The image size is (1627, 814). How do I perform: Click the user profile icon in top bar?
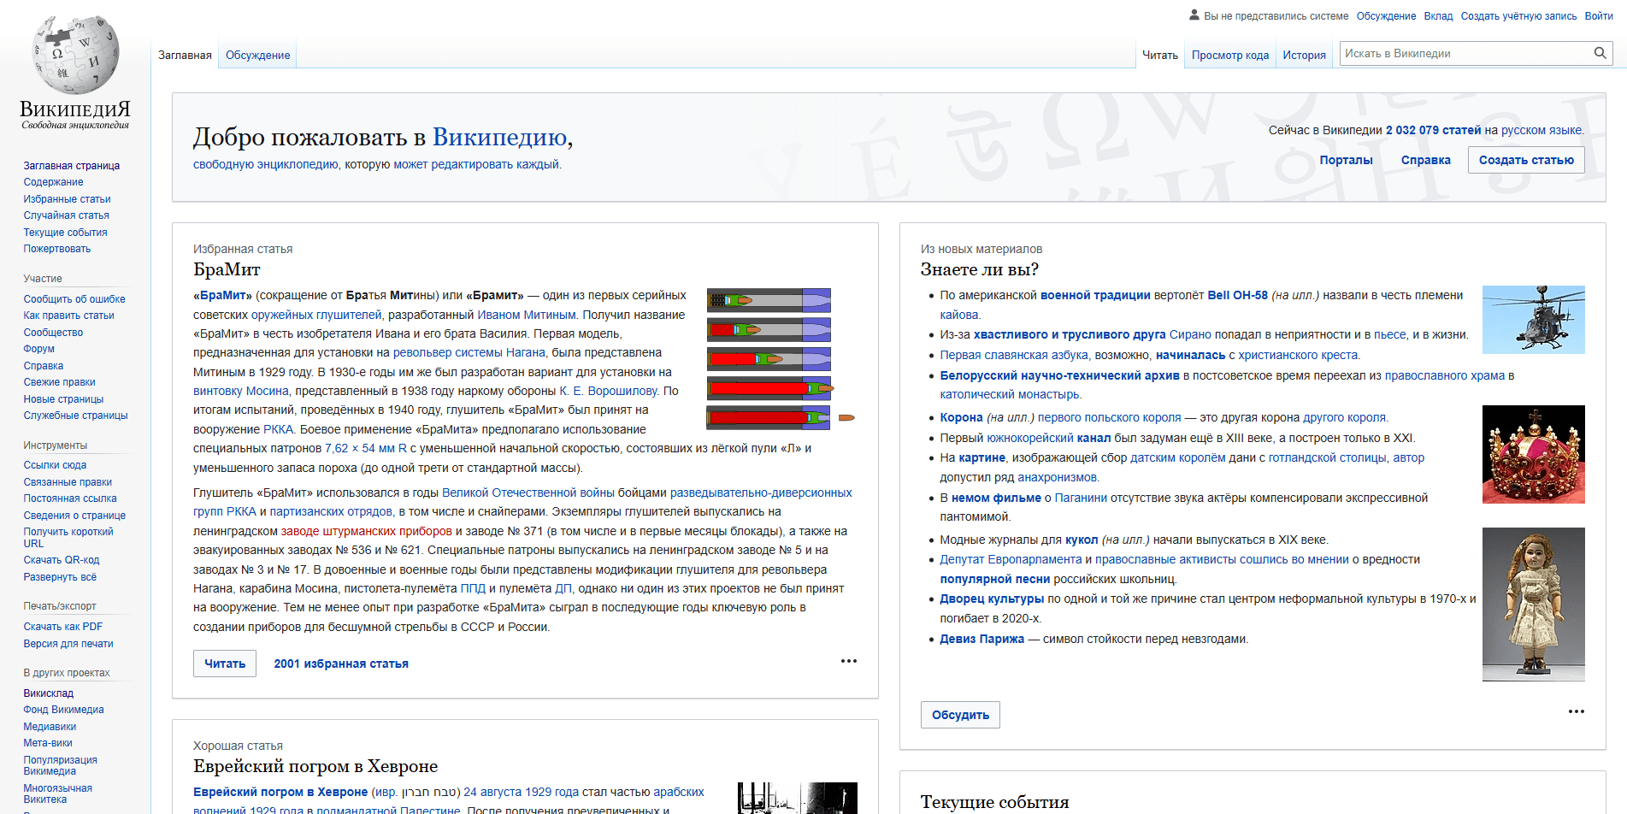(x=1194, y=15)
